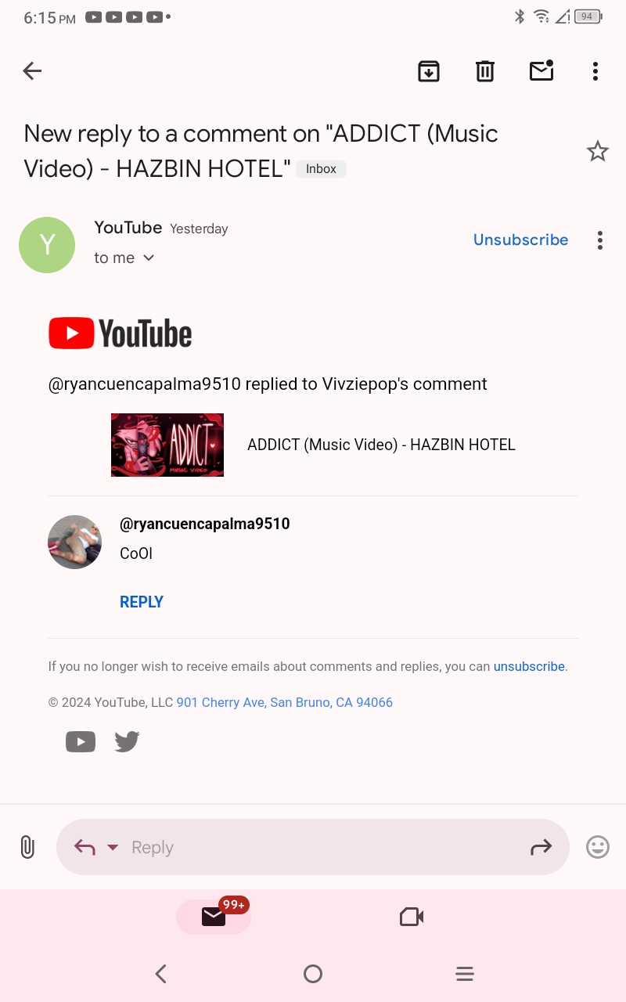Image resolution: width=626 pixels, height=1002 pixels.
Task: Go back using the top arrow
Action: (x=32, y=71)
